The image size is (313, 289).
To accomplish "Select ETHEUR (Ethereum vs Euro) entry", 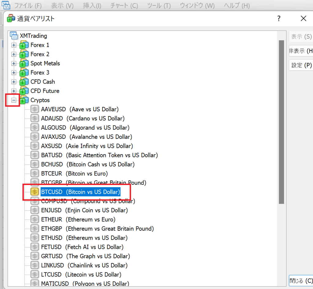I will (78, 219).
